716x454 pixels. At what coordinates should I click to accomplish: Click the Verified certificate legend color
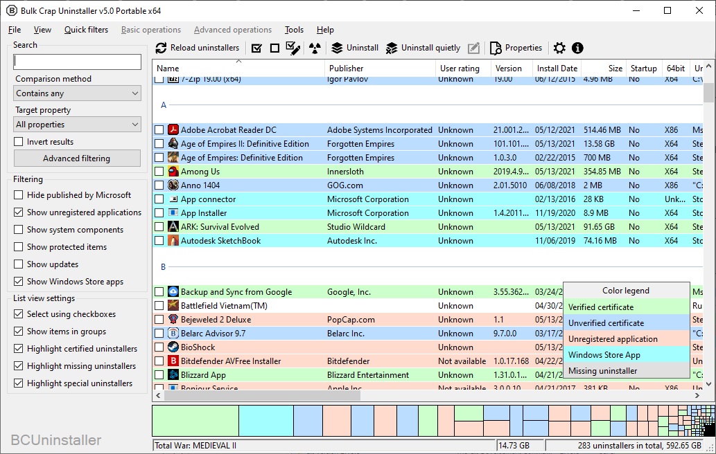pos(626,307)
